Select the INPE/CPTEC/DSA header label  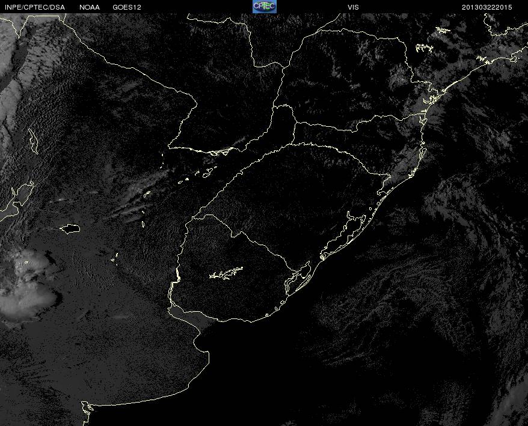(x=35, y=7)
